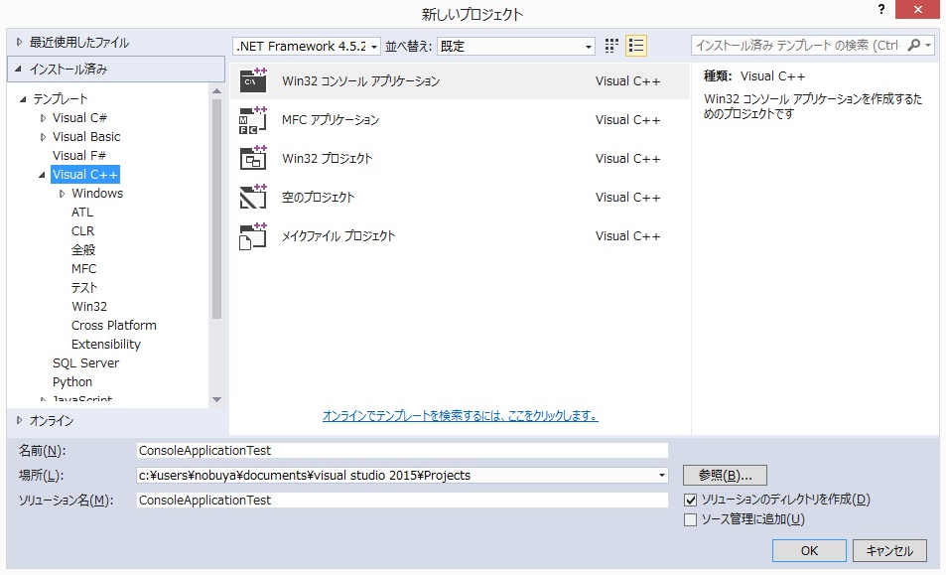Switch to list view mode
The height and width of the screenshot is (575, 946).
pyautogui.click(x=636, y=45)
